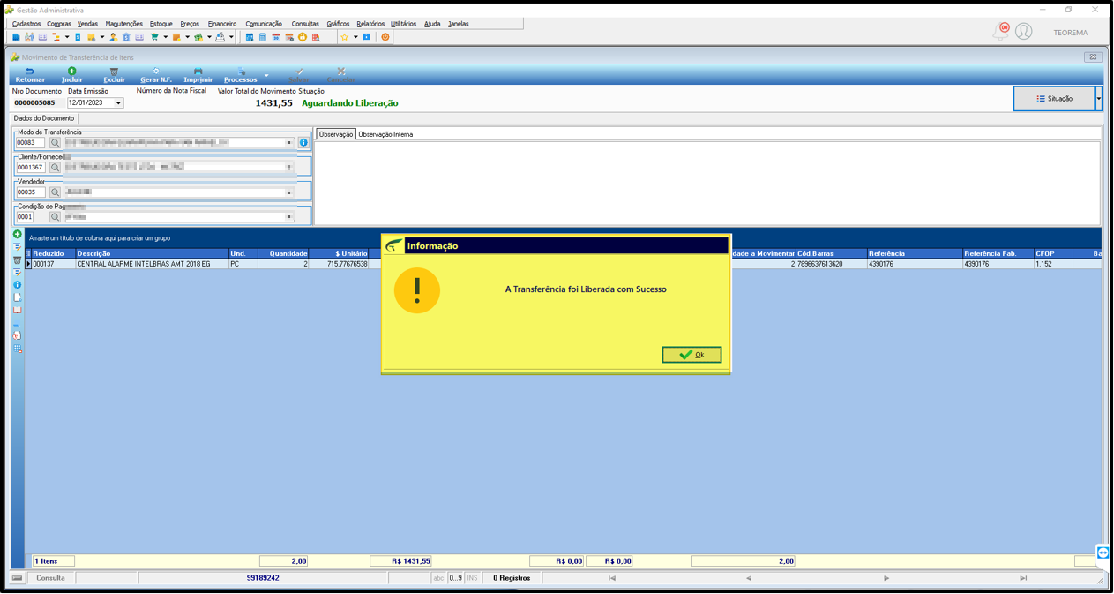Image resolution: width=1114 pixels, height=594 pixels.
Task: Click the Retornar toolbar button
Action: 30,75
